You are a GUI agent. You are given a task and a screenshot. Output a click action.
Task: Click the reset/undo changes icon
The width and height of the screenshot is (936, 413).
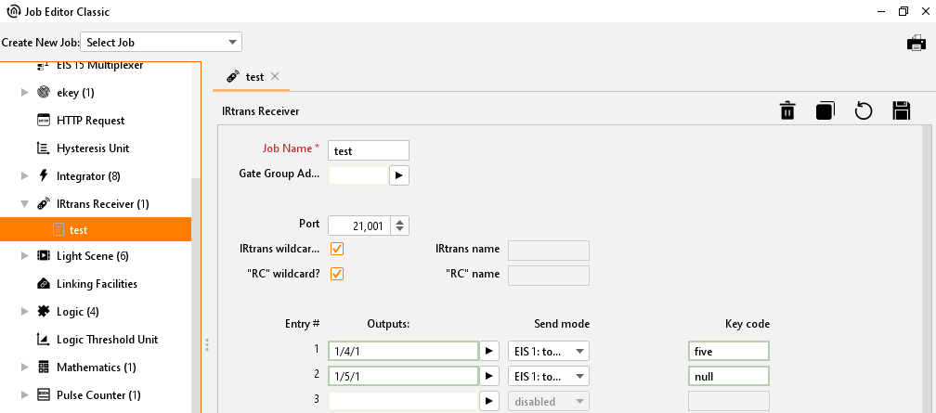(863, 111)
